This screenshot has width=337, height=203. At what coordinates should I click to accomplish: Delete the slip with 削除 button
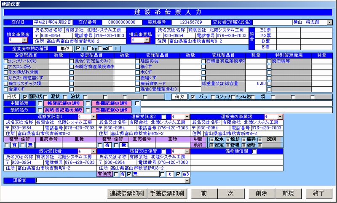[x=261, y=193]
